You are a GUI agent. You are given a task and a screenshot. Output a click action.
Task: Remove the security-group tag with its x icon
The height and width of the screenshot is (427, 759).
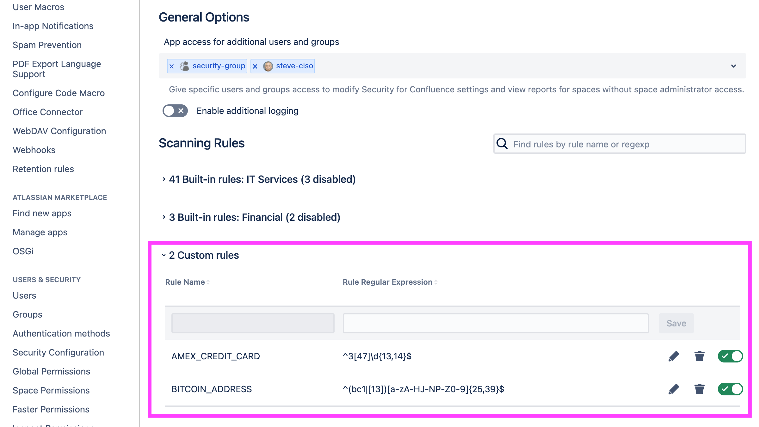pos(172,66)
